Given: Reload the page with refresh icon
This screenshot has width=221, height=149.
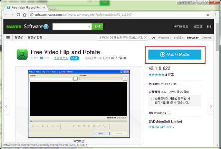Looking at the screenshot, I should tap(18, 15).
